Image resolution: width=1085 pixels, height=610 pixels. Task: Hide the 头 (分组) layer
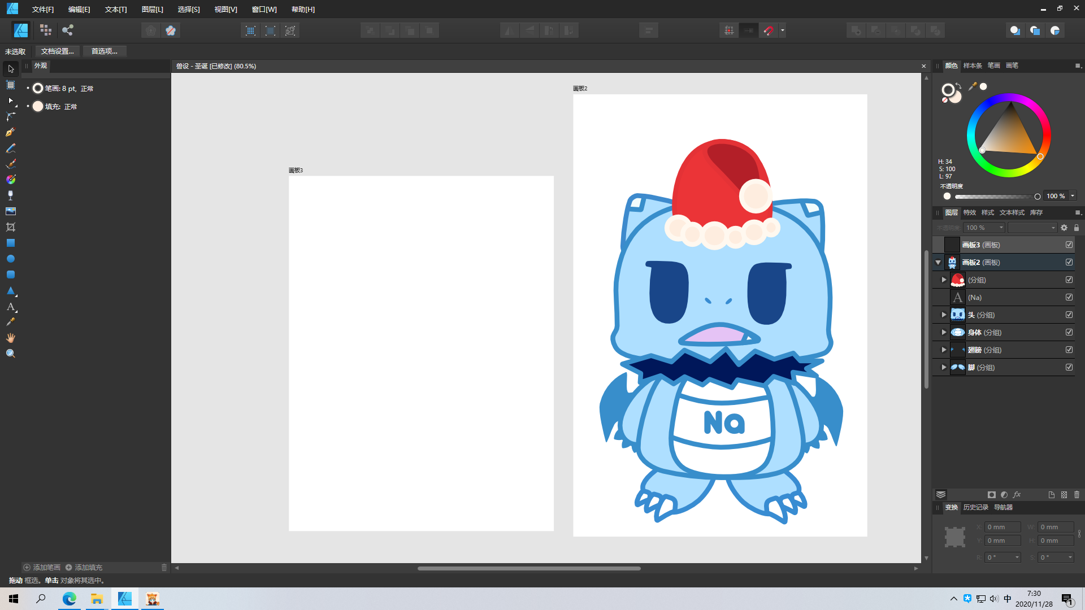pyautogui.click(x=1069, y=315)
